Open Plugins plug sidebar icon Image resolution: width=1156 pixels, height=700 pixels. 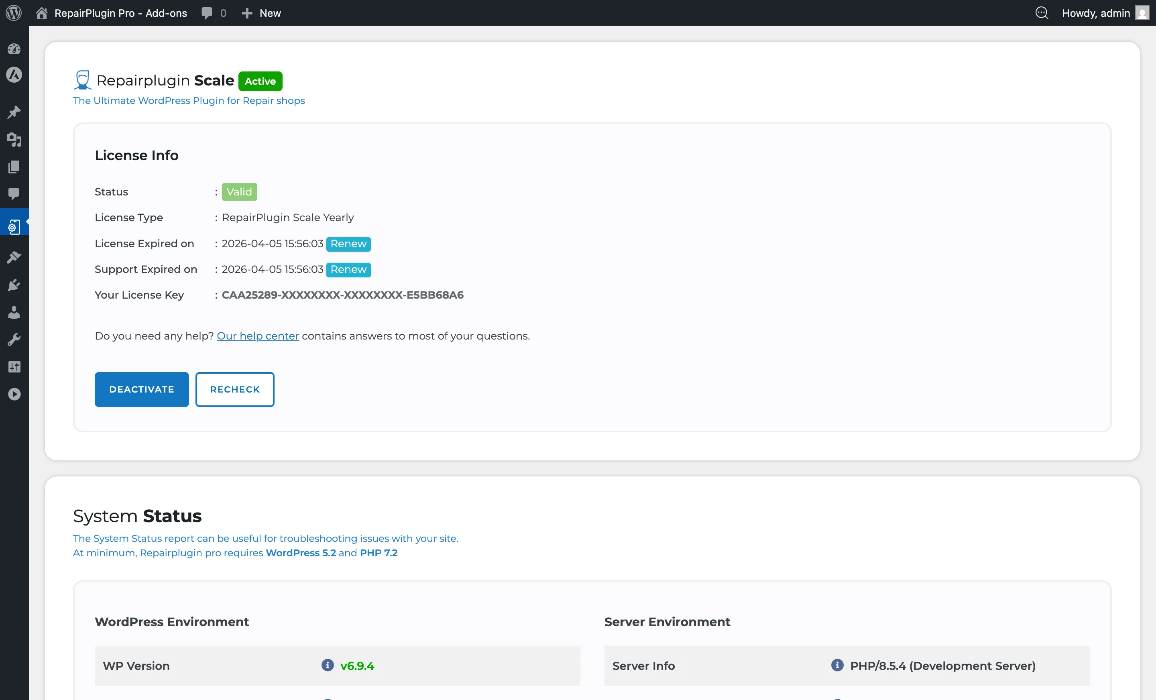[x=14, y=285]
